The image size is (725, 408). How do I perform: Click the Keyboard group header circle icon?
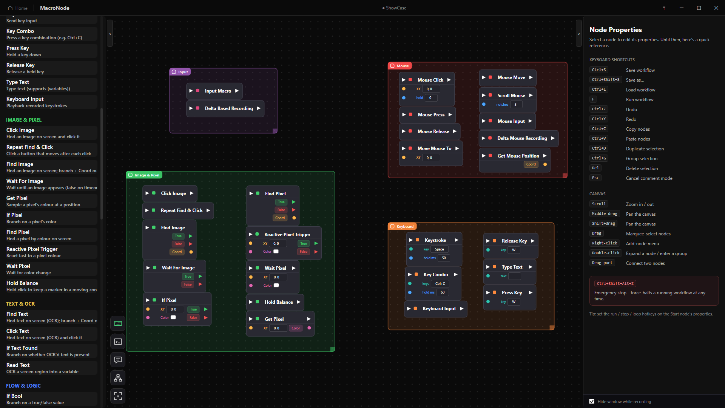tap(392, 226)
